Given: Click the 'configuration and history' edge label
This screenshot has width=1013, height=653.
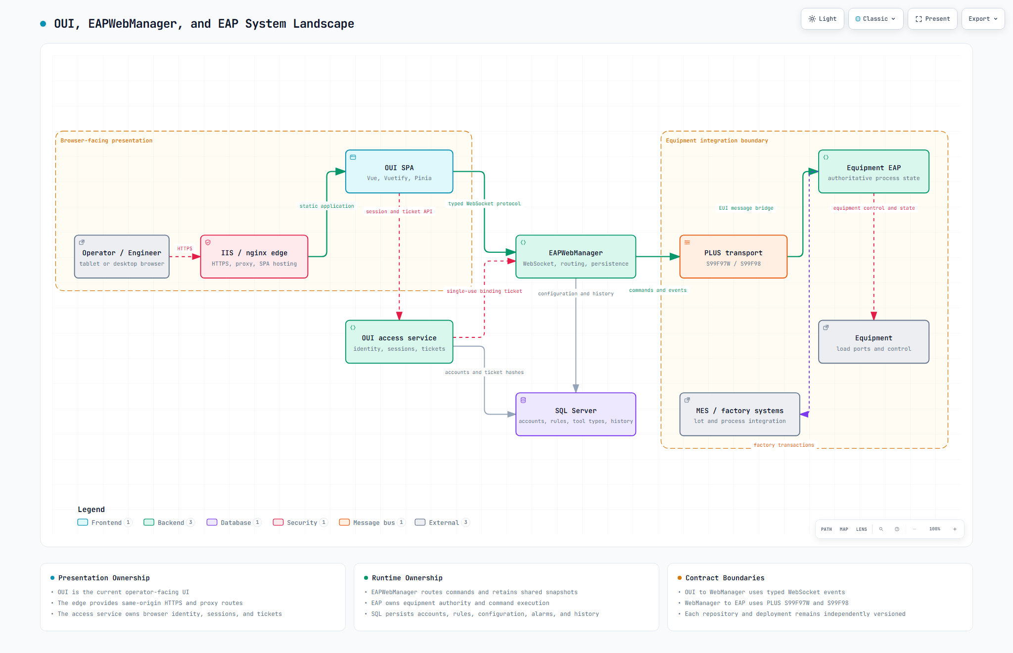Looking at the screenshot, I should tap(576, 294).
